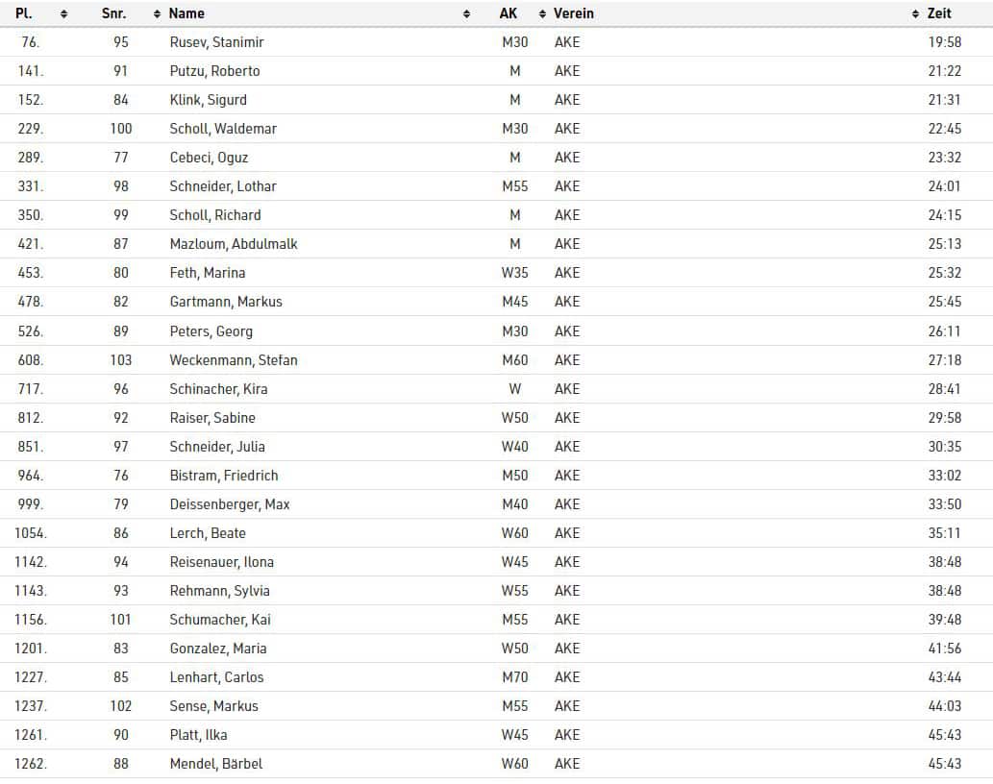This screenshot has height=784, width=993.
Task: Click the name Feth, Marina
Action: coord(208,273)
